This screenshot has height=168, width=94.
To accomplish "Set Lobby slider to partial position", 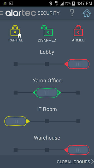I will (16, 64).
